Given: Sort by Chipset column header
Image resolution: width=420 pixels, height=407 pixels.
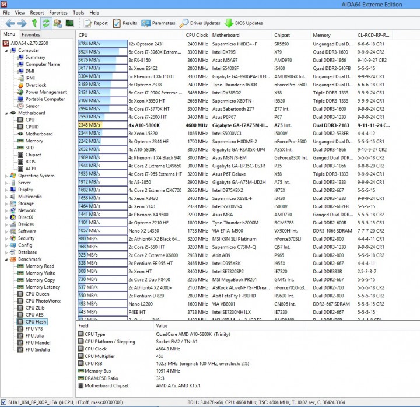Looking at the screenshot, I should point(292,35).
